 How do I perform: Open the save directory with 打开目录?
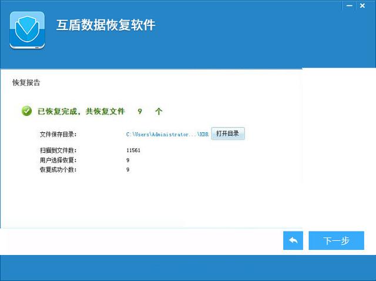[227, 133]
